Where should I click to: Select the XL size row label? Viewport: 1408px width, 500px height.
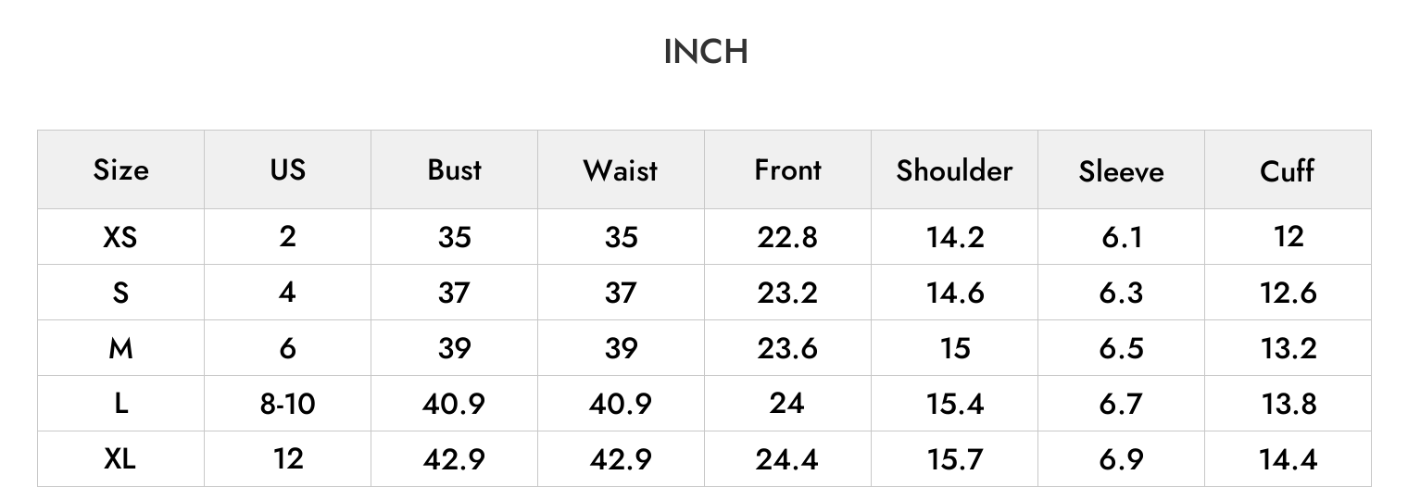(x=120, y=458)
